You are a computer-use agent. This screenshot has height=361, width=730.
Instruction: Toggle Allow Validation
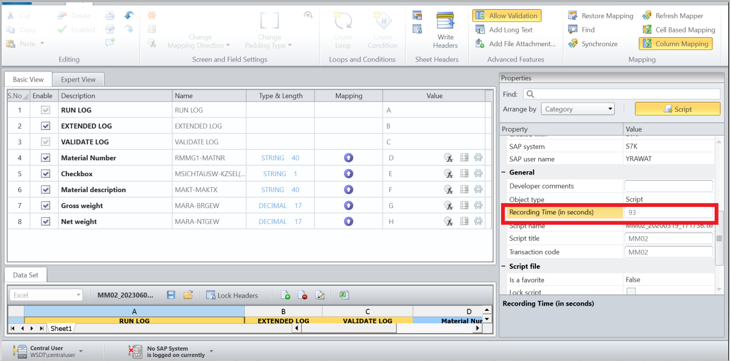(x=506, y=15)
